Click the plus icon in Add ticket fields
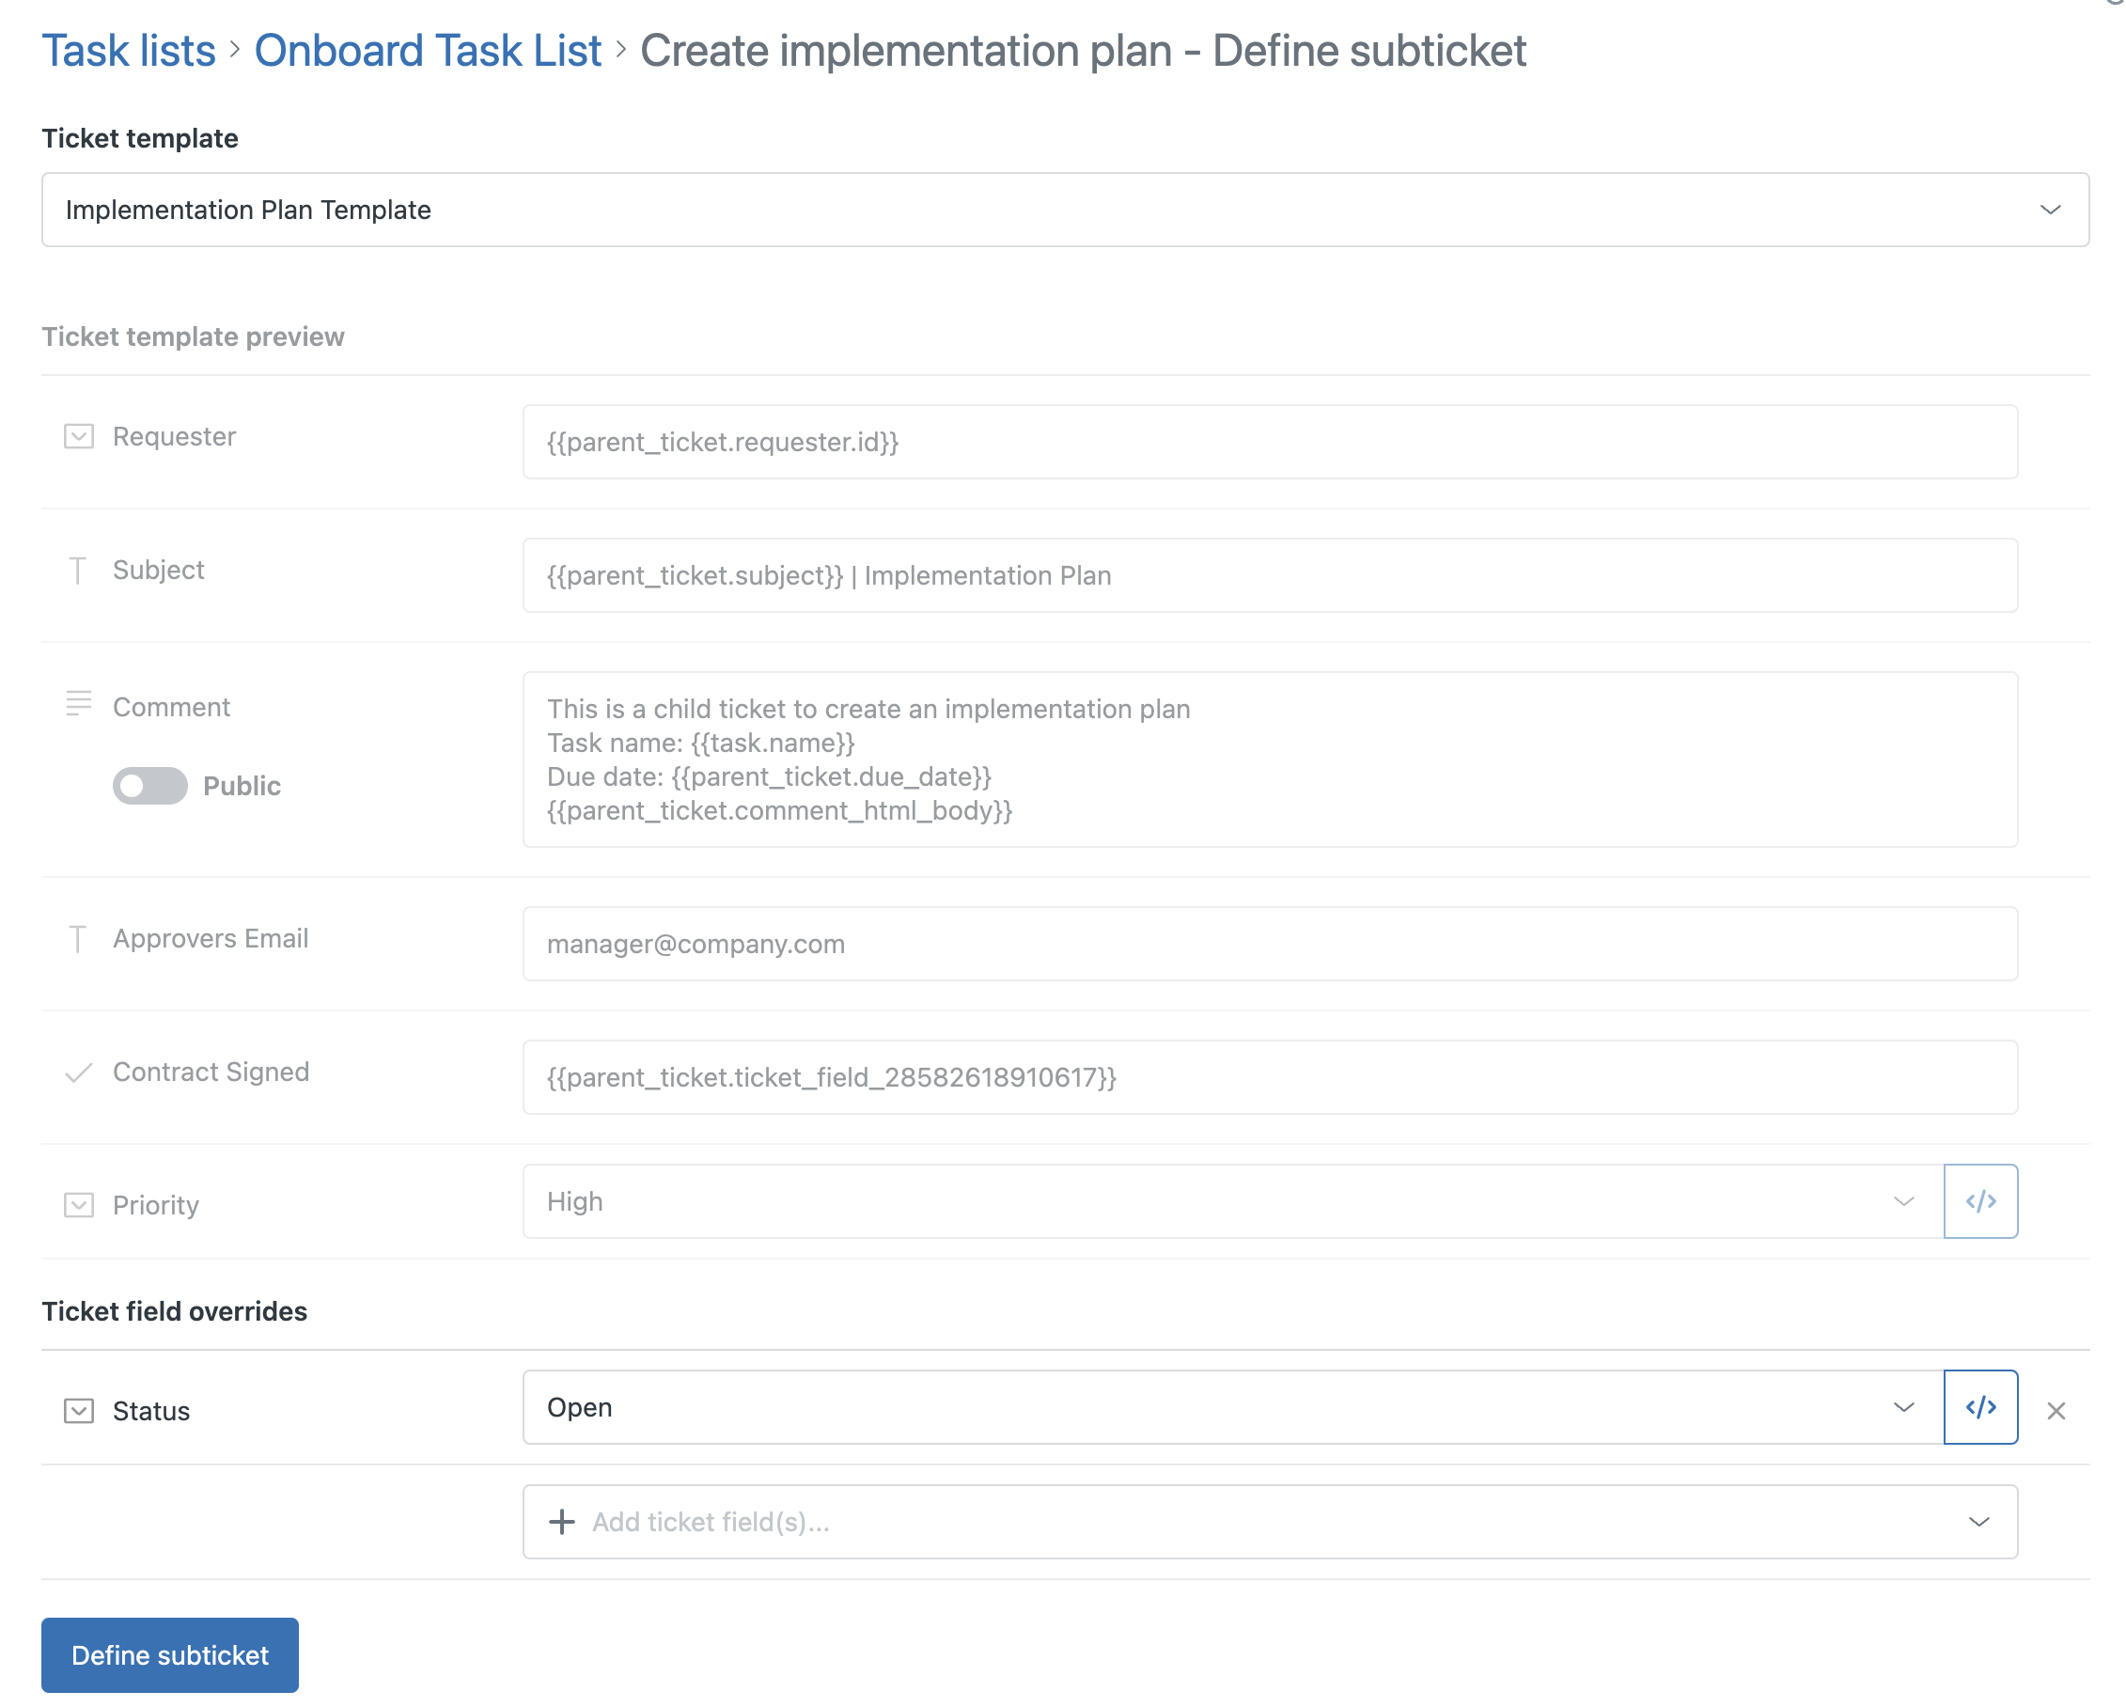Viewport: 2126px width, 1707px height. (x=561, y=1522)
